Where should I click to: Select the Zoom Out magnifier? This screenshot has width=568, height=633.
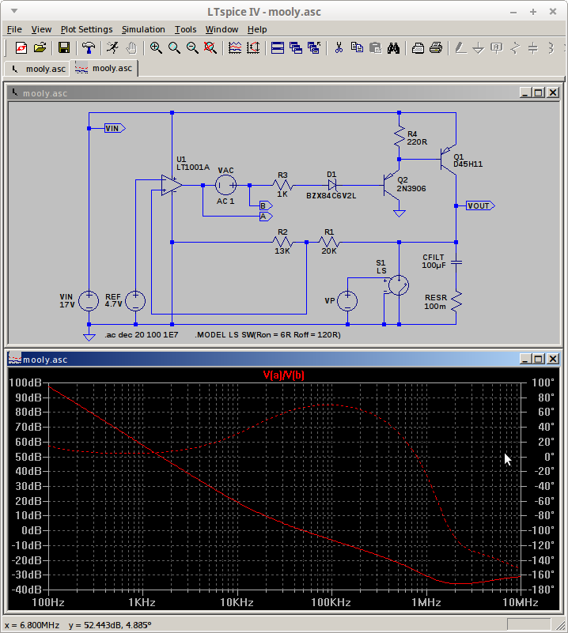coord(192,48)
